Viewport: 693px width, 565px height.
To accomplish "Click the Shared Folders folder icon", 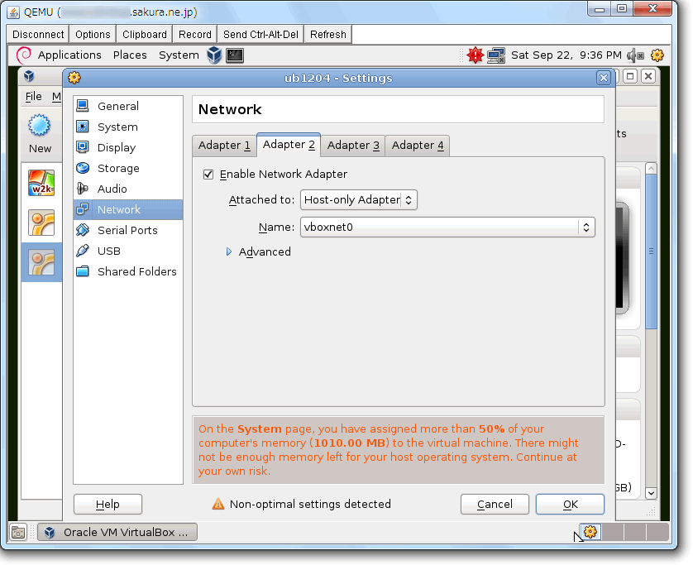I will 83,271.
